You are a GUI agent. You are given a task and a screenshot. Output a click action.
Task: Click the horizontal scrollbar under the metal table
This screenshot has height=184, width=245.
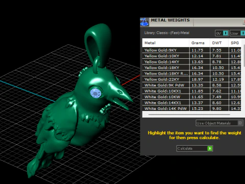click(189, 114)
